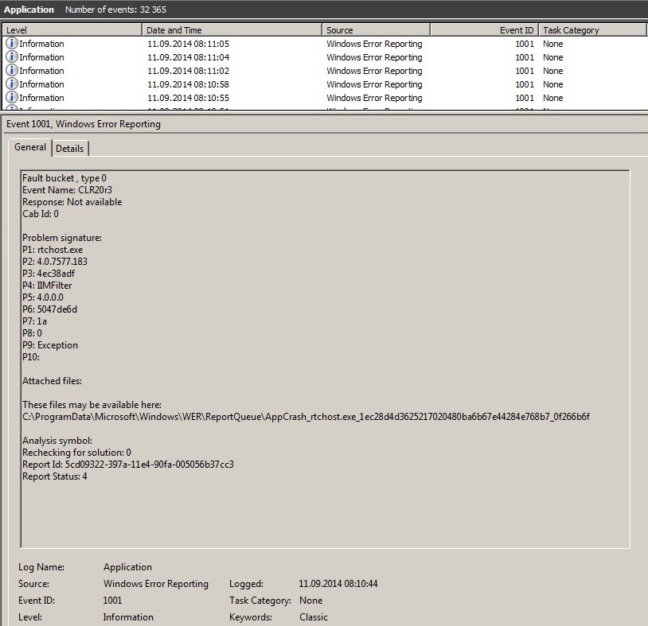Click the 'Event Name: CLR20r3' line
The width and height of the screenshot is (648, 626).
pyautogui.click(x=67, y=190)
